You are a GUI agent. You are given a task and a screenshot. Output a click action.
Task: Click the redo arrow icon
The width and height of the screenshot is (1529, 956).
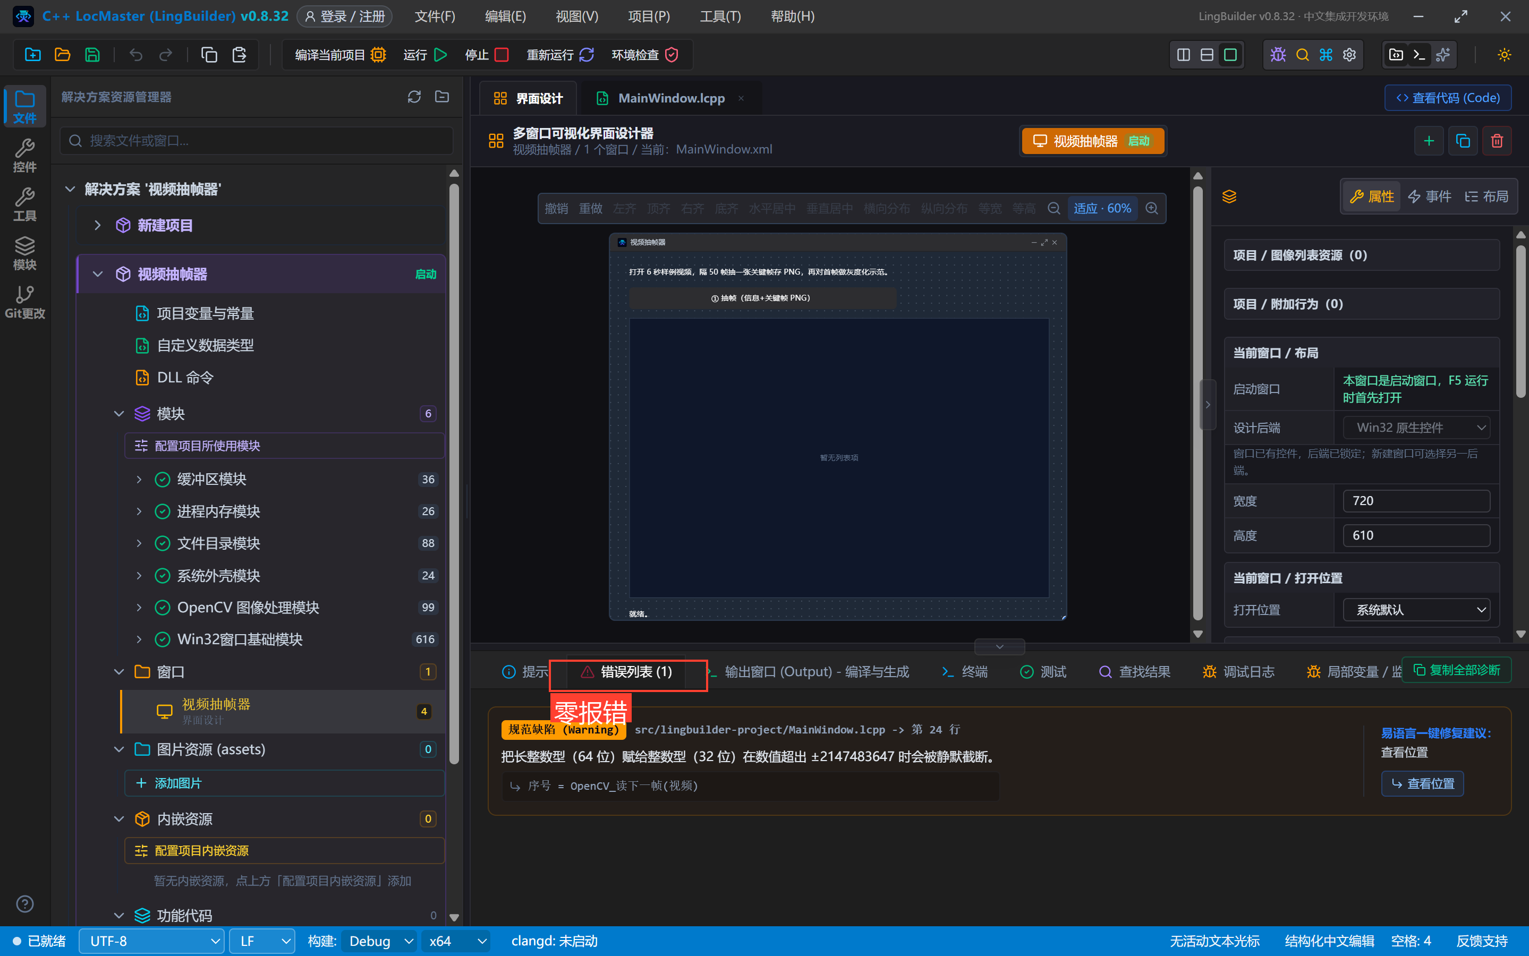click(166, 55)
